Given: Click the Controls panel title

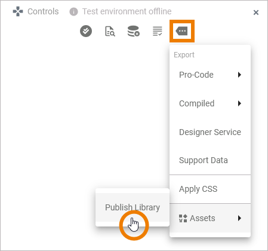Looking at the screenshot, I should click(43, 11).
